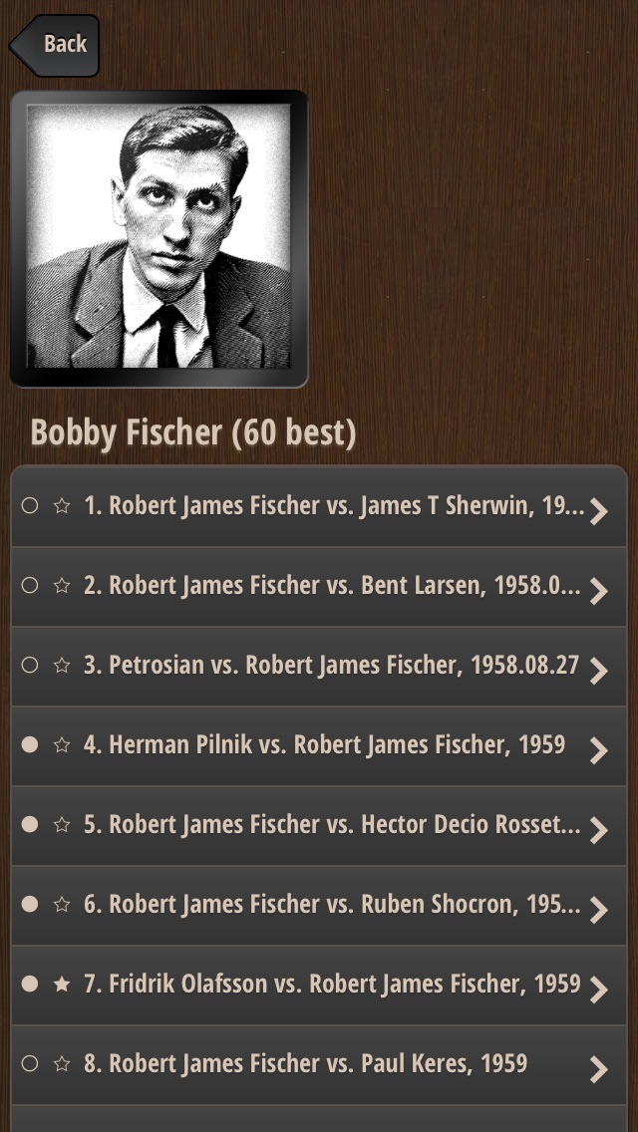Favorite the Ruben Shocron game
This screenshot has height=1132, width=638.
tap(62, 904)
